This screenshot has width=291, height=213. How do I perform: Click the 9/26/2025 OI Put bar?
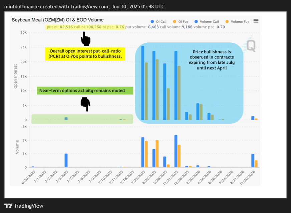[168, 104]
